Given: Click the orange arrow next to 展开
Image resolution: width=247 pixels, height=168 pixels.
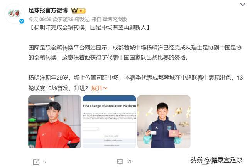Looking at the screenshot, I should pos(105,88).
